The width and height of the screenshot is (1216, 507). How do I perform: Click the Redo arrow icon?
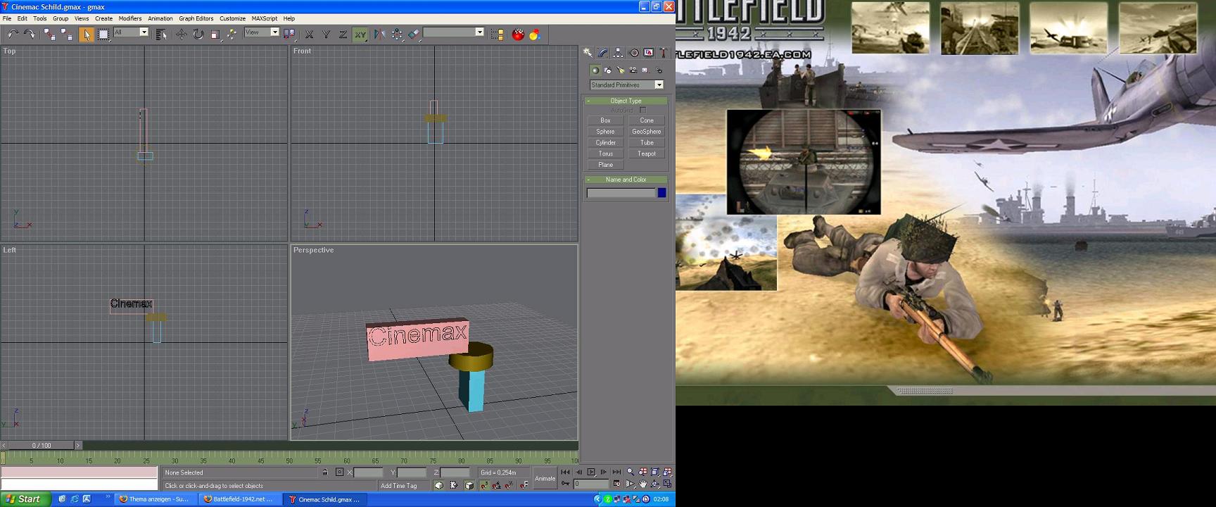(30, 34)
